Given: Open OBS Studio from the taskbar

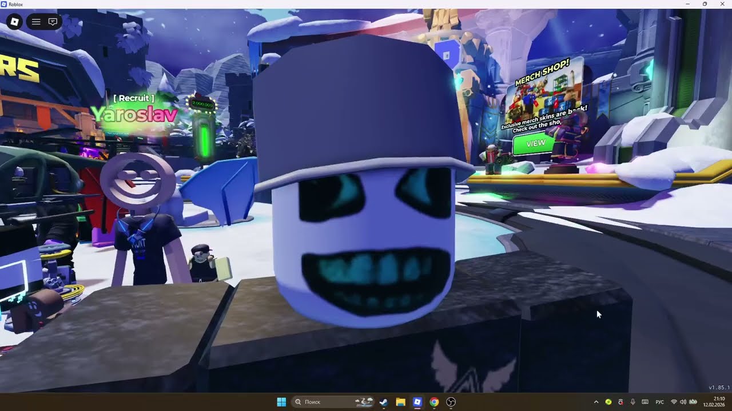Looking at the screenshot, I should point(451,402).
